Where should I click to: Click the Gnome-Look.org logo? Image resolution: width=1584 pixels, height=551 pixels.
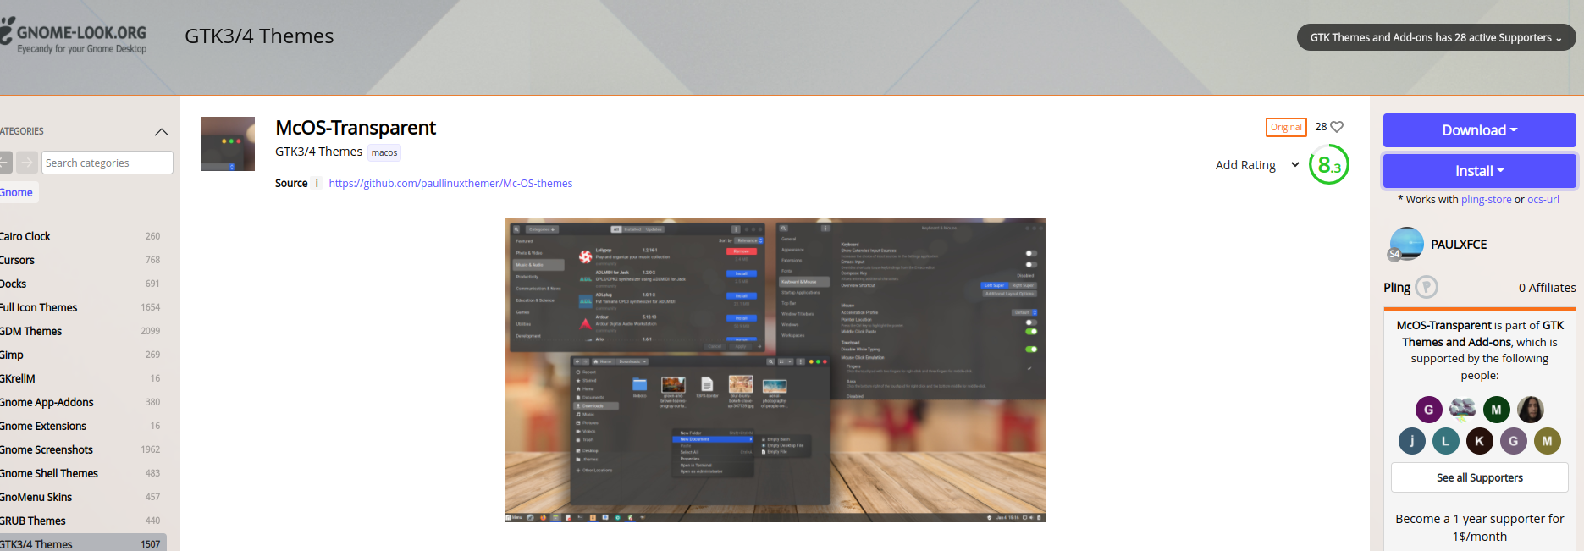pos(74,37)
